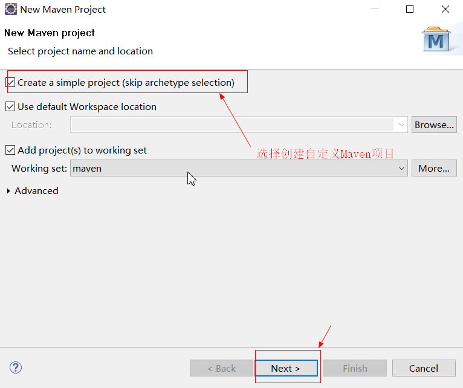Open the help question mark icon

[x=16, y=367]
